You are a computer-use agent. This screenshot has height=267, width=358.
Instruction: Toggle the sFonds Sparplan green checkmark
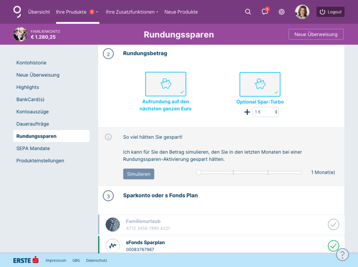pos(333,246)
